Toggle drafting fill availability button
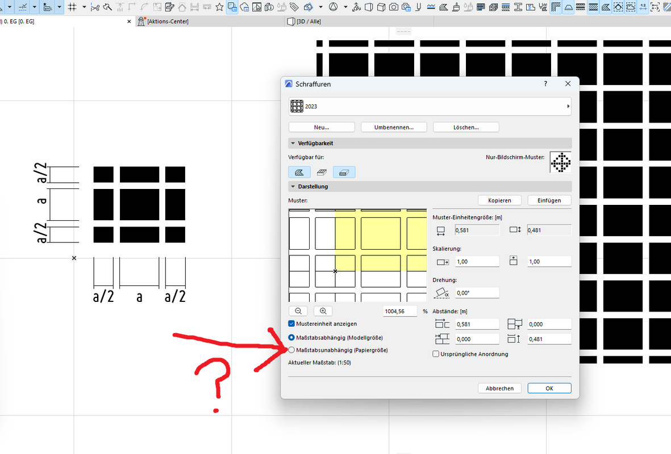 [x=299, y=173]
